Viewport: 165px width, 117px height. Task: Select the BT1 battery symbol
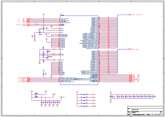(35, 36)
